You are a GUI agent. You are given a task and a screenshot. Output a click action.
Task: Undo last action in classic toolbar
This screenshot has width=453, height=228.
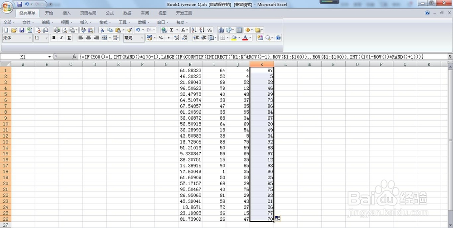pos(138,30)
